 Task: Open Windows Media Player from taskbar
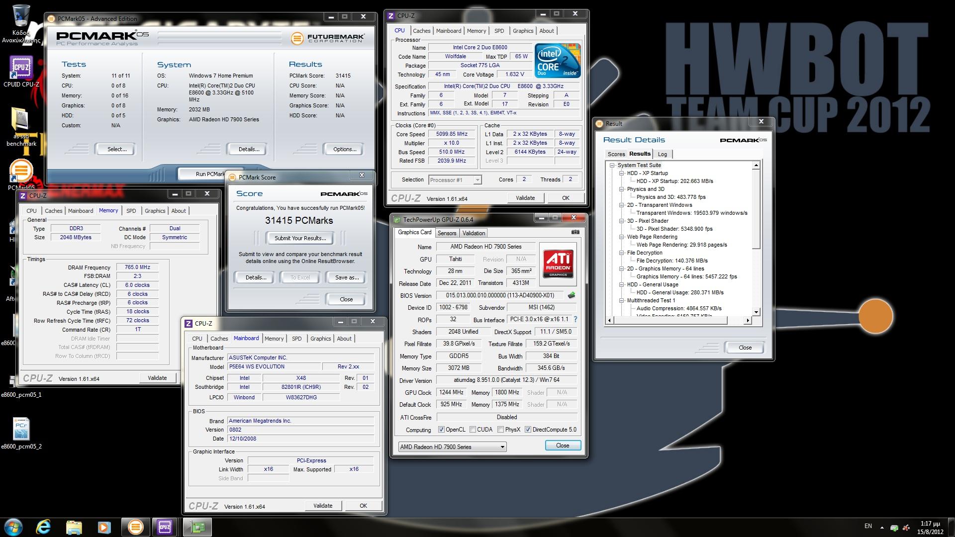point(104,527)
